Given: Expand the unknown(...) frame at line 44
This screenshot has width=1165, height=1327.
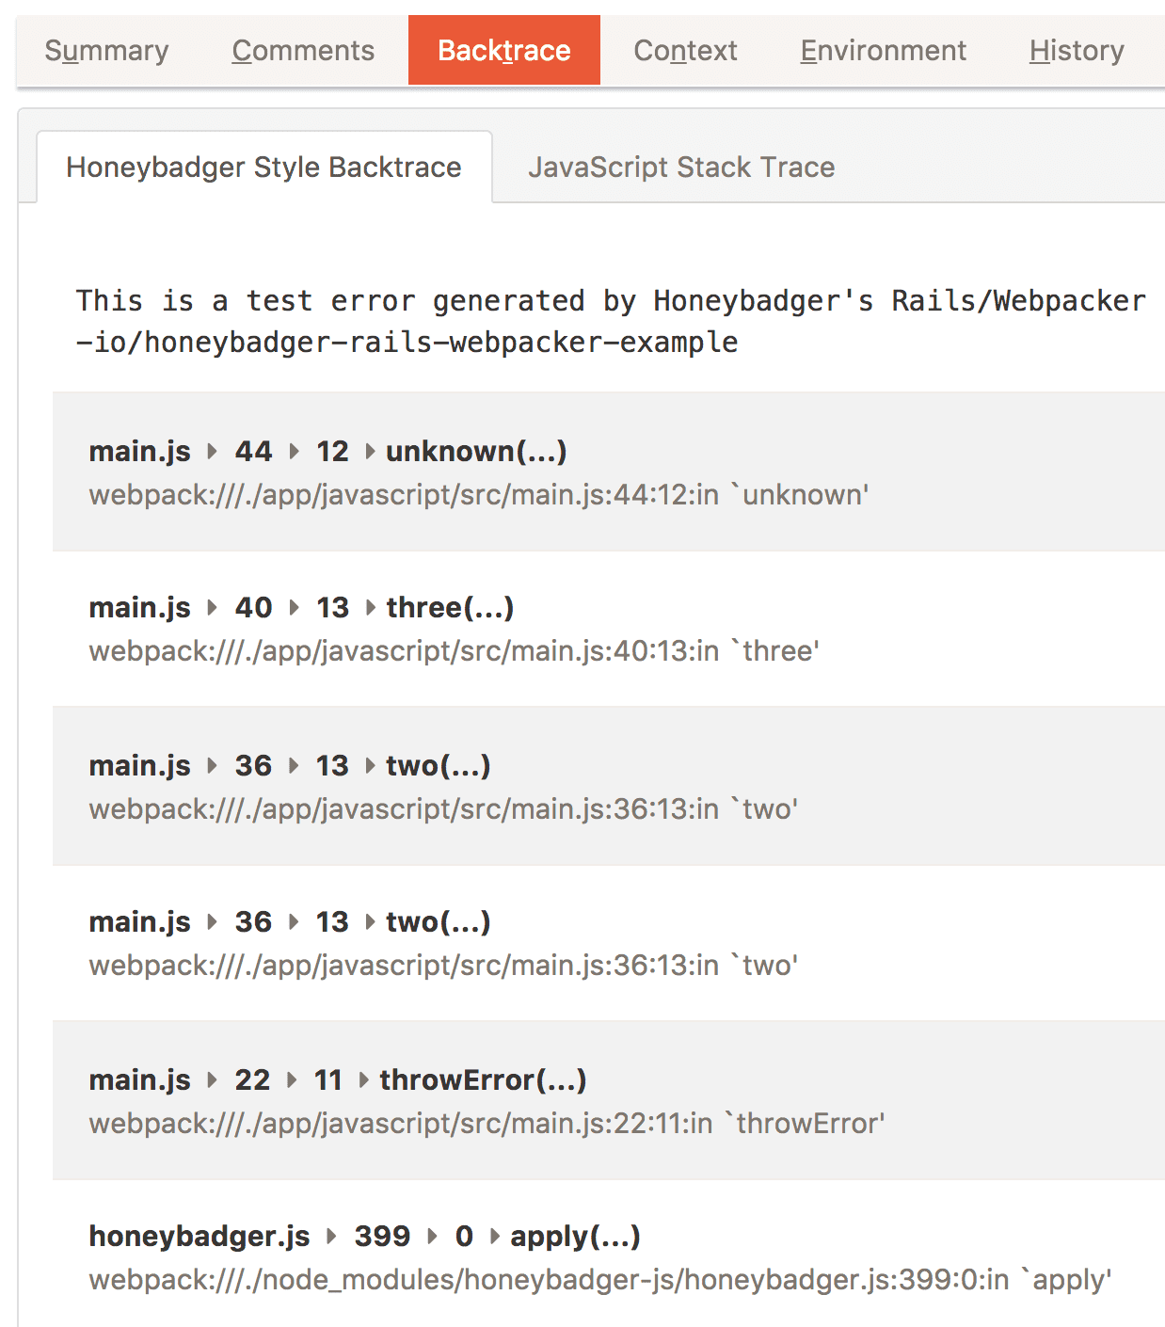Looking at the screenshot, I should point(476,452).
